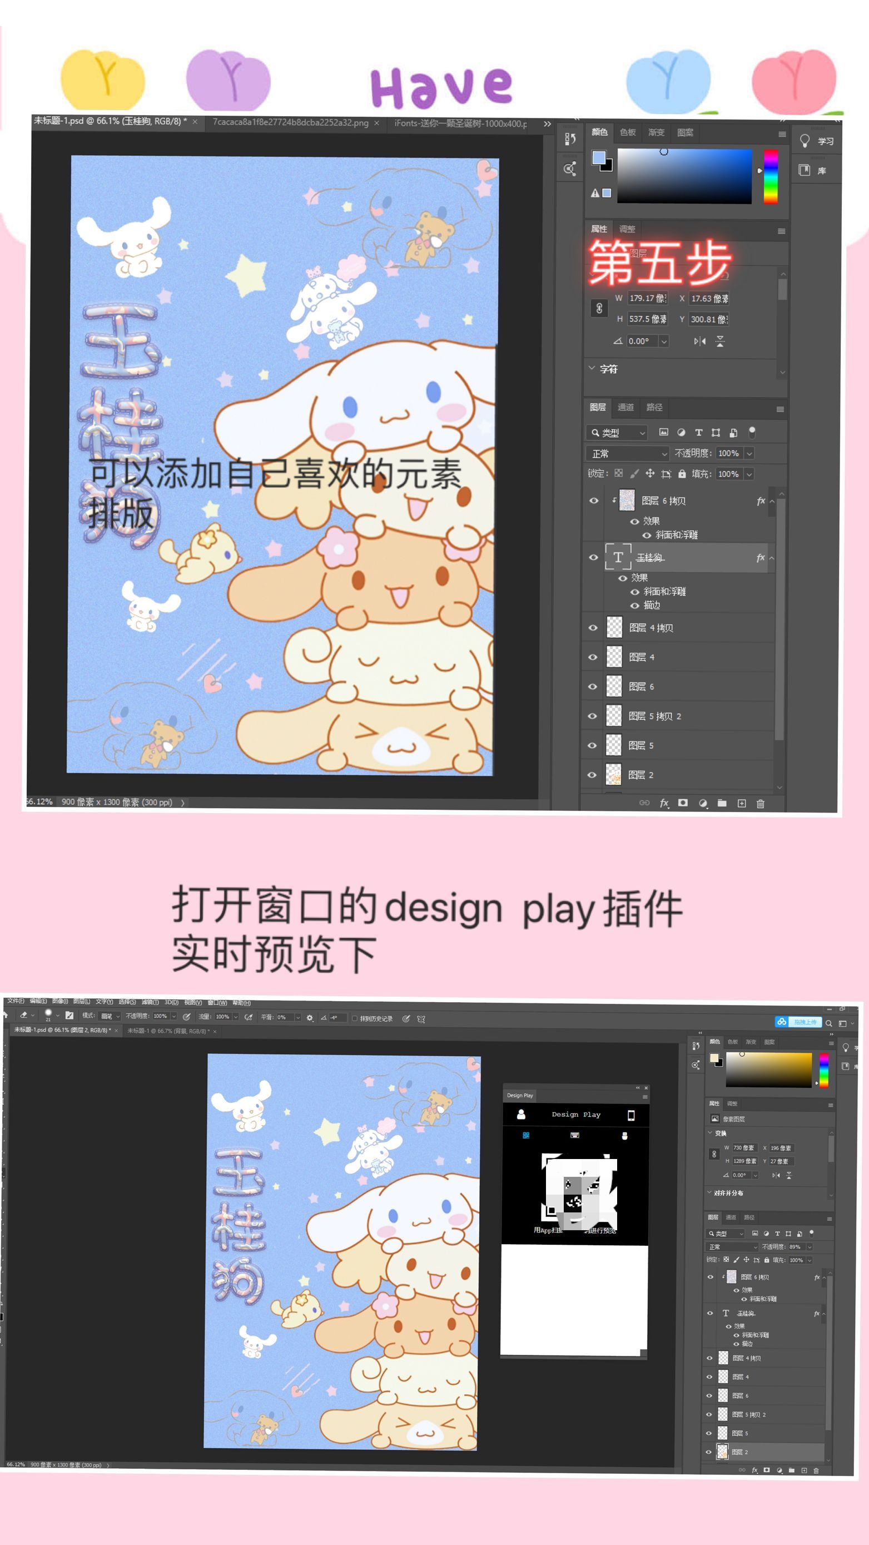Click user account icon in Design Play panel
Screen dimensions: 869x1545
(x=521, y=1115)
